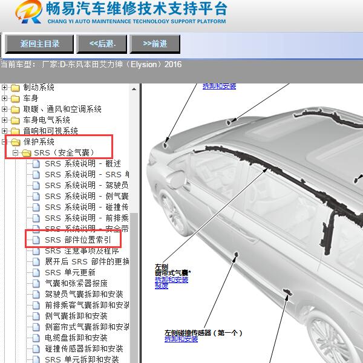
Task: Open 拆卸和安装 link under 左侧碰撞传感器
Action: point(181,339)
